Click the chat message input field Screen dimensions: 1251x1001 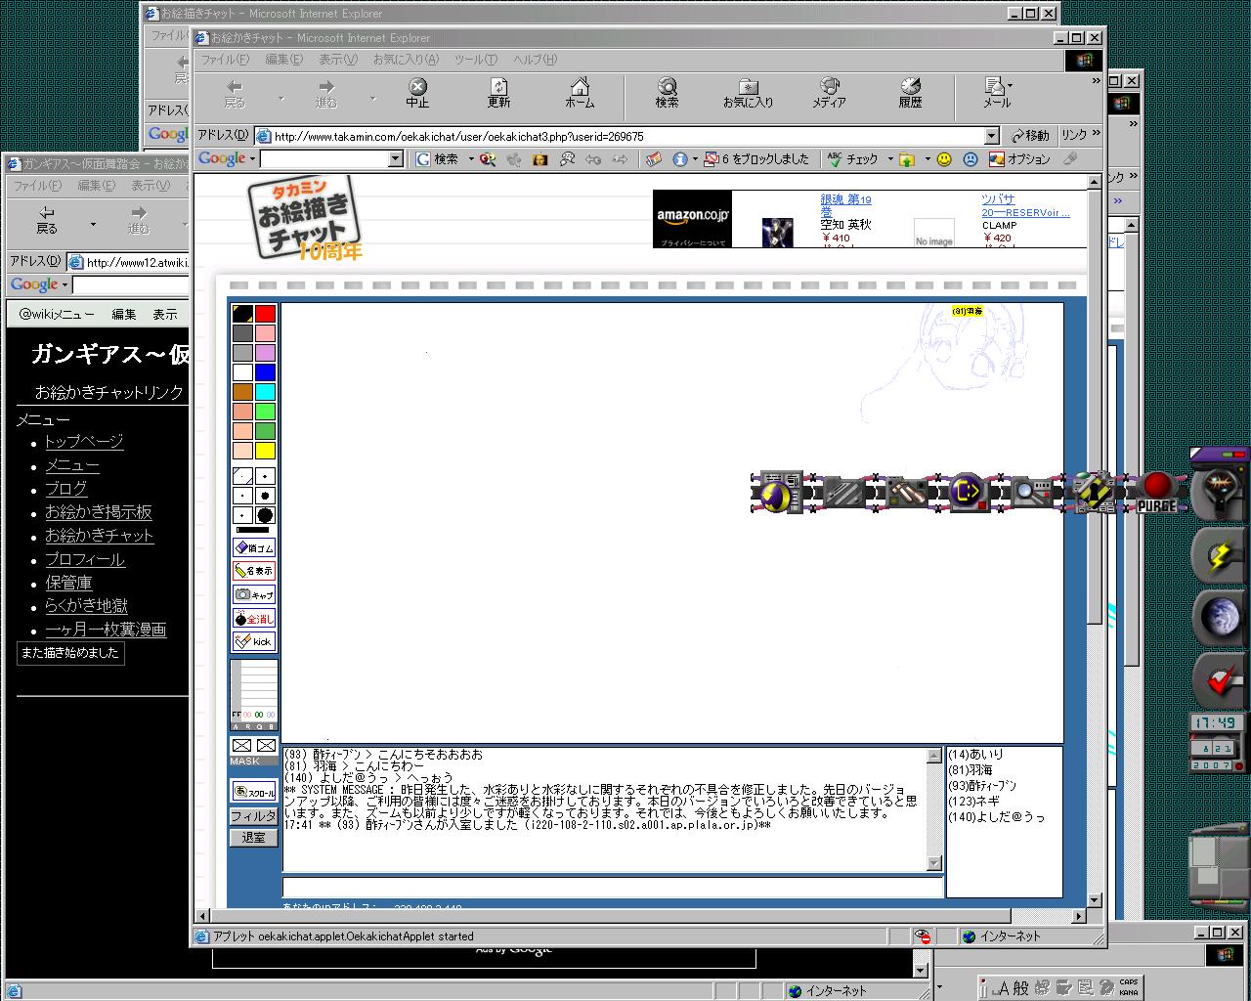click(613, 887)
